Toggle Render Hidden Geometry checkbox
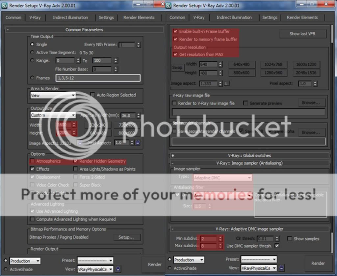 (x=75, y=161)
